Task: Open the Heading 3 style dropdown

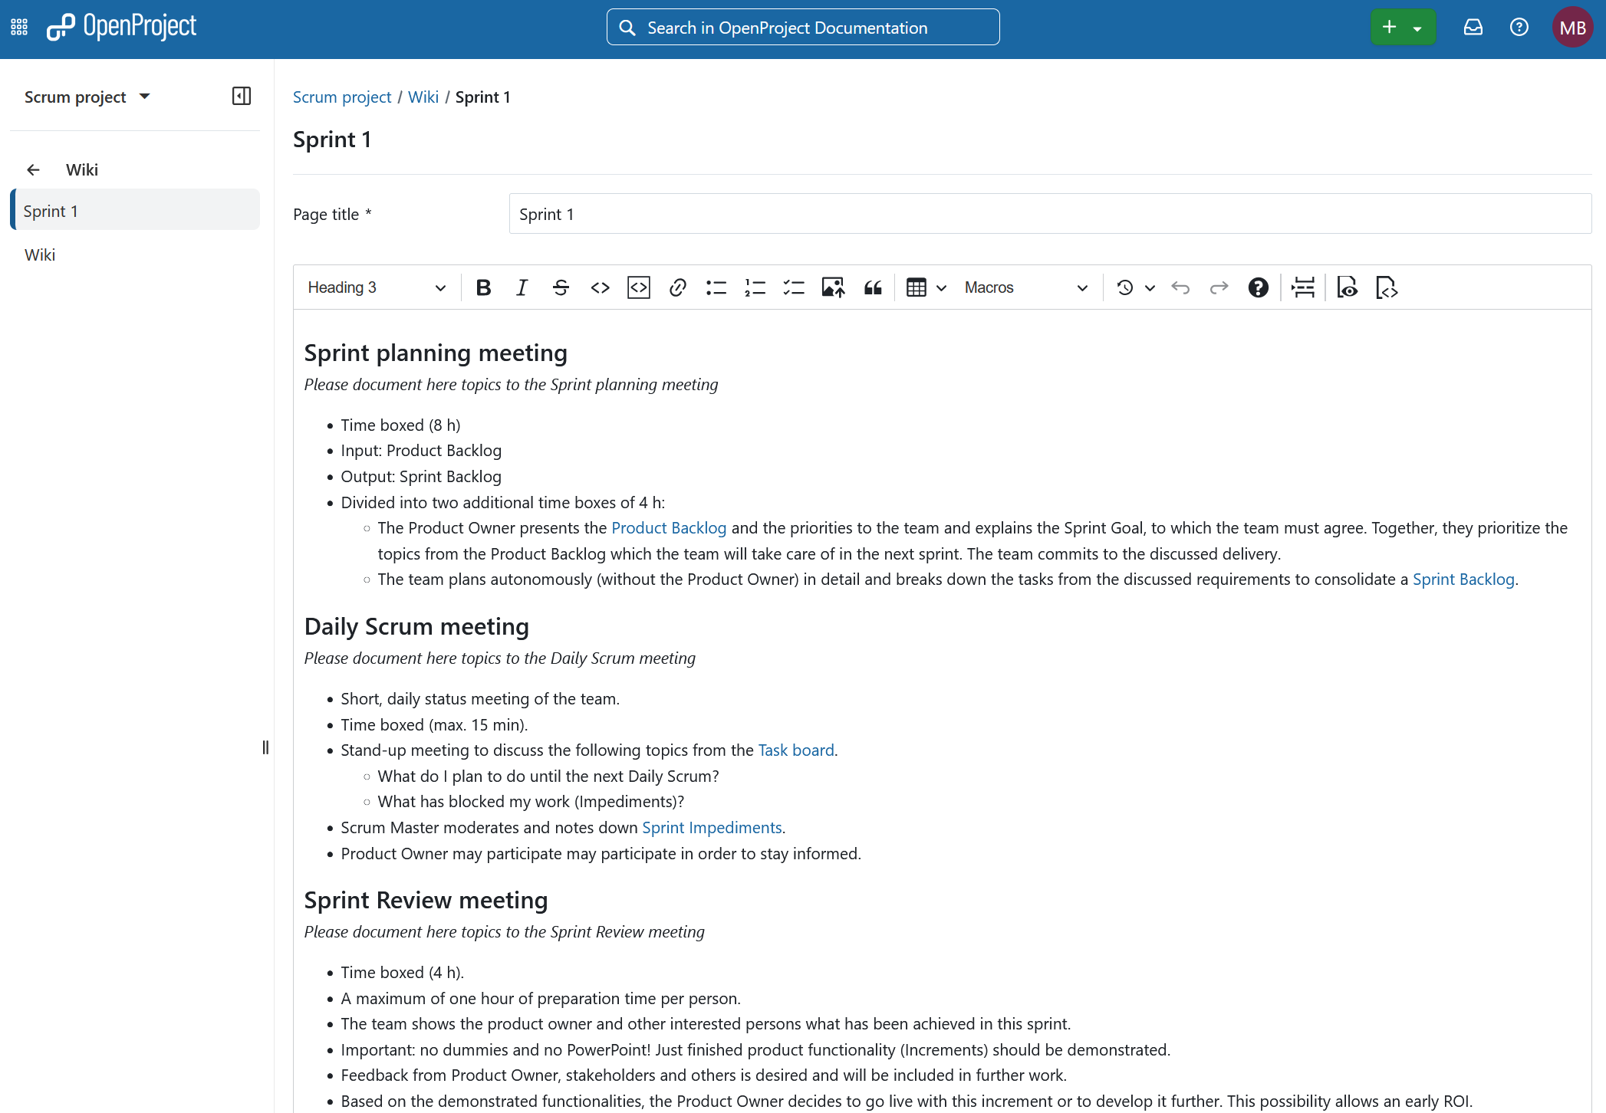Action: click(x=376, y=287)
